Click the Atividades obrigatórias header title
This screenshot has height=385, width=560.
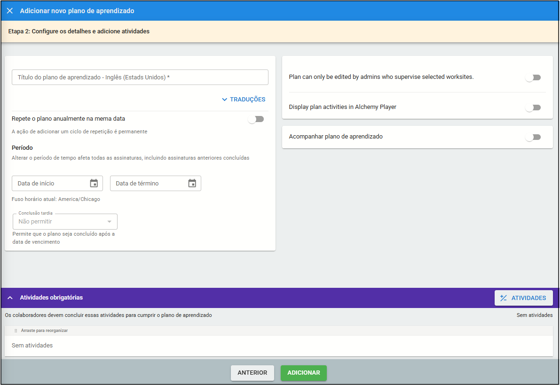pyautogui.click(x=51, y=298)
